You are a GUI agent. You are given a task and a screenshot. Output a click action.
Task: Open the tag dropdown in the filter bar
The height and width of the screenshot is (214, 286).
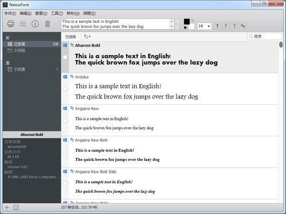88,37
